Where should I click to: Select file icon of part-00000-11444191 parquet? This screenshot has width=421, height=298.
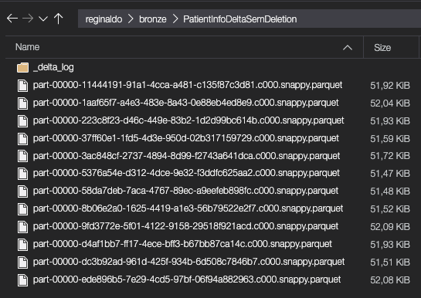[x=22, y=86]
